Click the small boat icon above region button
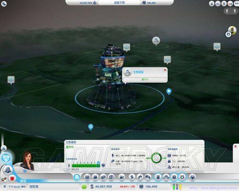This screenshot has height=191, width=239. click(4, 149)
